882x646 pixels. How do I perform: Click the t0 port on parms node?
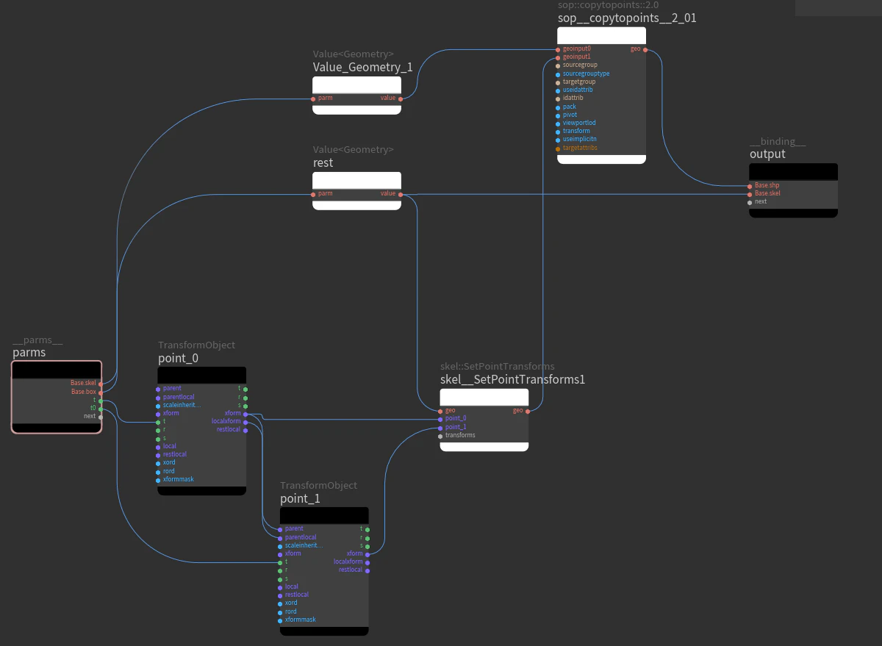tap(101, 409)
